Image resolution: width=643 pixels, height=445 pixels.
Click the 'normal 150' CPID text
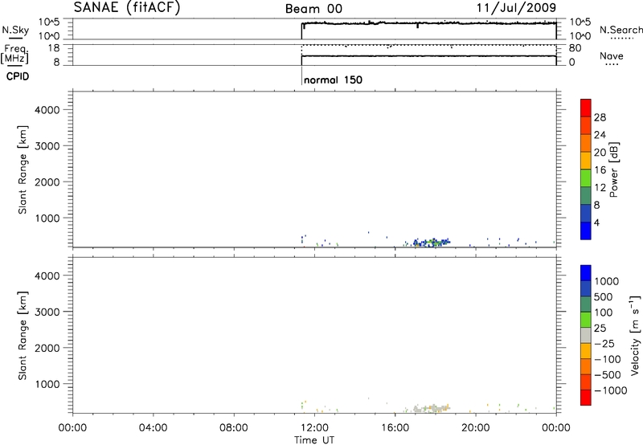(x=333, y=80)
